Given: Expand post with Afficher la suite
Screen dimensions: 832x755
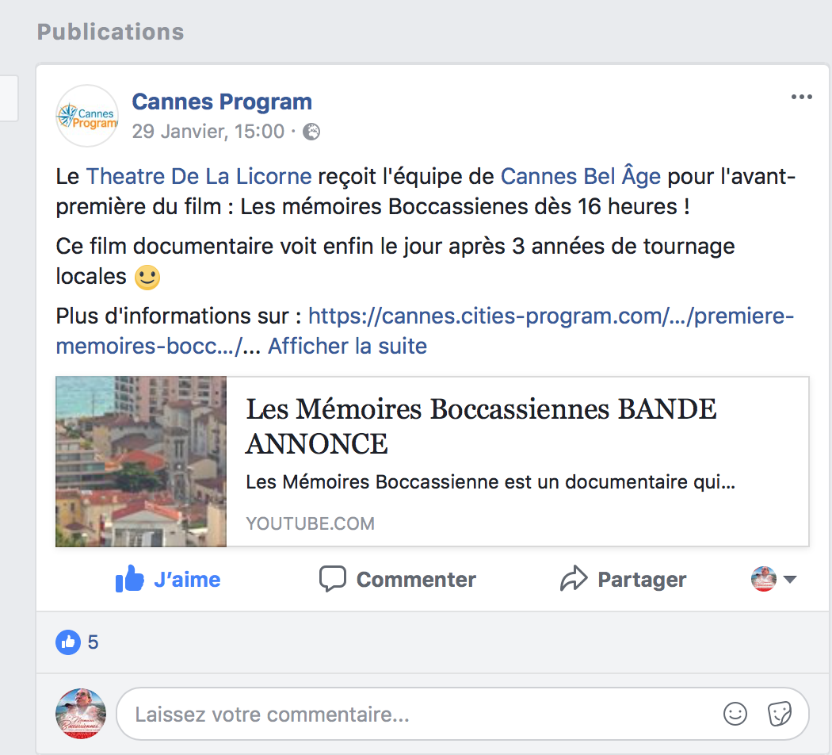Looking at the screenshot, I should click(348, 347).
